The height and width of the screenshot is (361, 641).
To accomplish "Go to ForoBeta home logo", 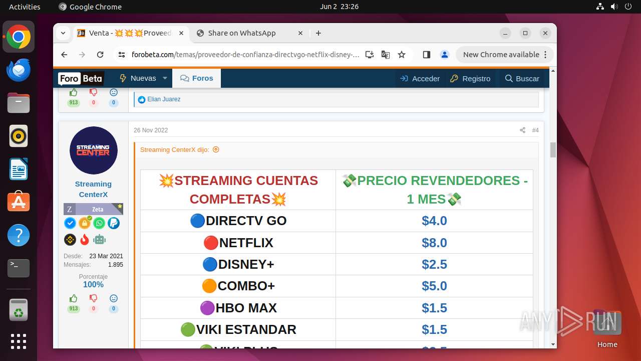I will [81, 78].
